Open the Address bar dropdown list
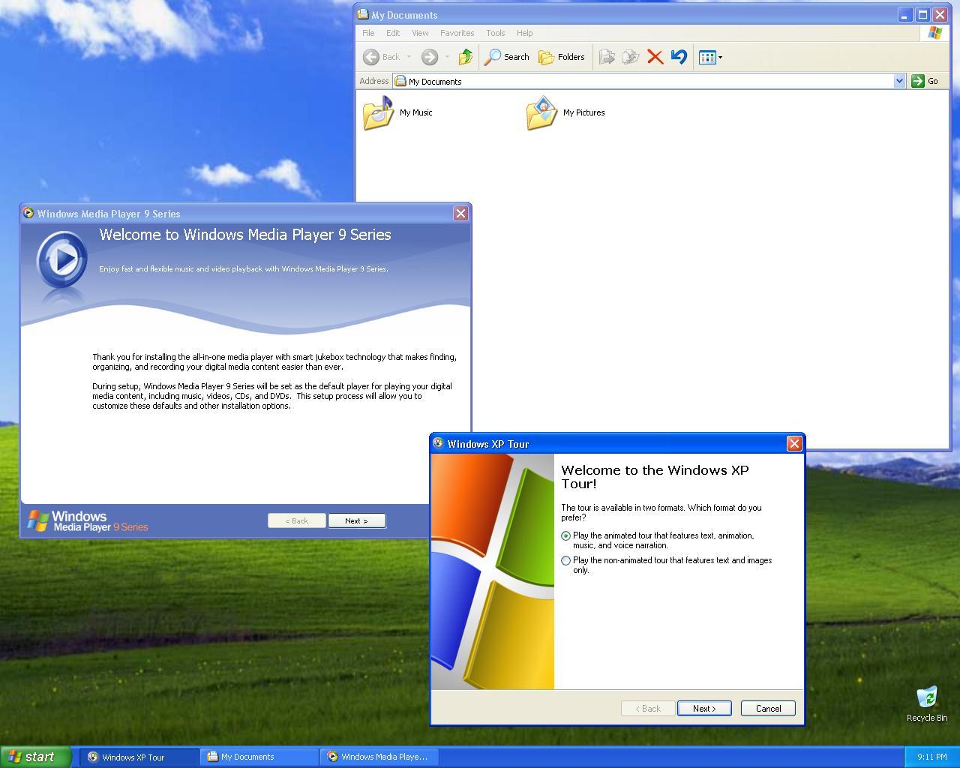The height and width of the screenshot is (768, 960). click(899, 81)
